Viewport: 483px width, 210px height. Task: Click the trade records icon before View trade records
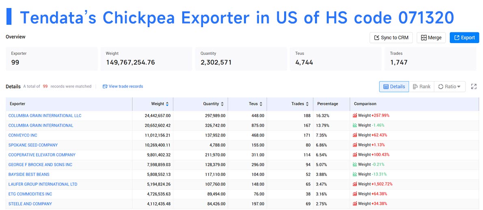pyautogui.click(x=105, y=86)
